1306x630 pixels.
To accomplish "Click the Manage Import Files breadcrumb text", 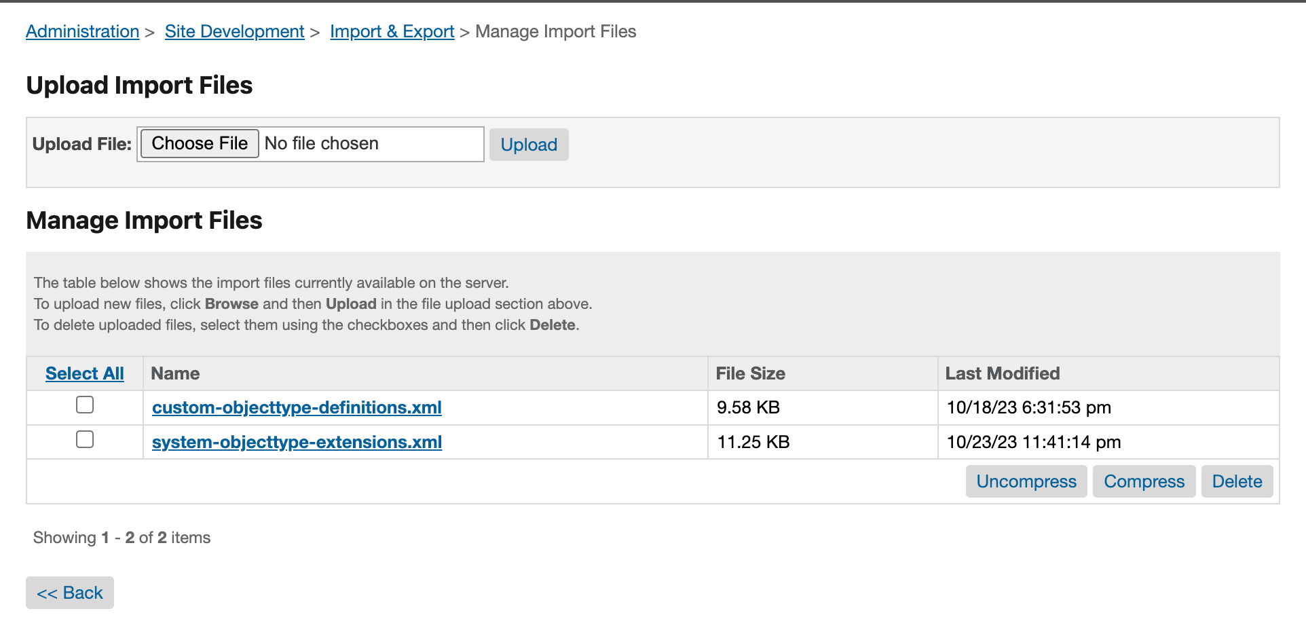I will pos(556,31).
